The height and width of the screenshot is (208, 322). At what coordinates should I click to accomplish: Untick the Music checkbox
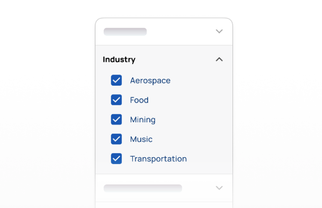point(116,139)
